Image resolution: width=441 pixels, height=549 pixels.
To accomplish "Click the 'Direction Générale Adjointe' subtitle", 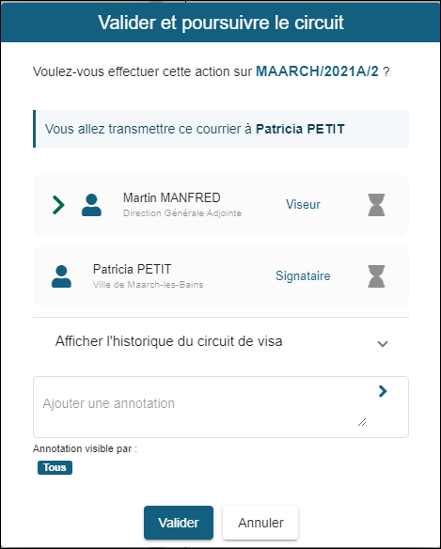I will click(x=182, y=212).
